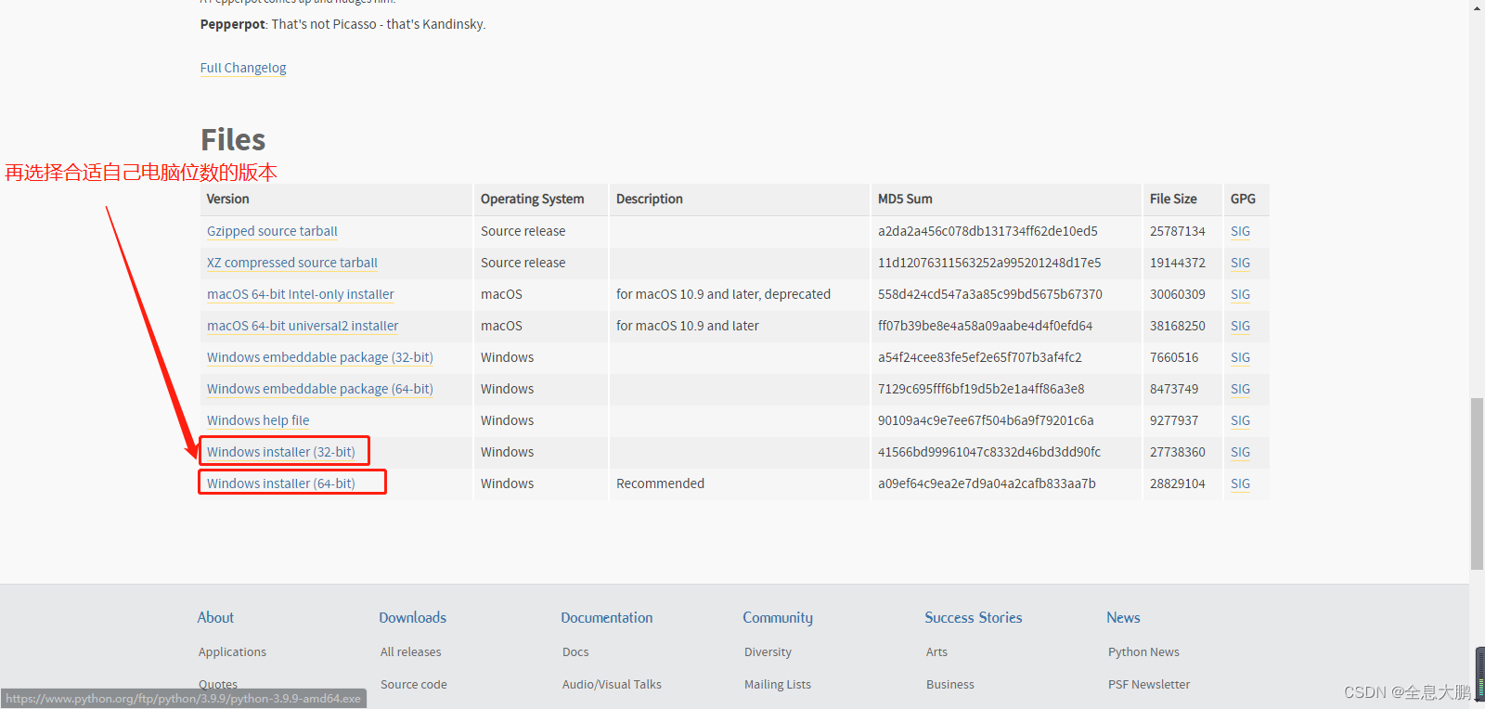Open the Downloads footer section
This screenshot has width=1485, height=709.
413,618
